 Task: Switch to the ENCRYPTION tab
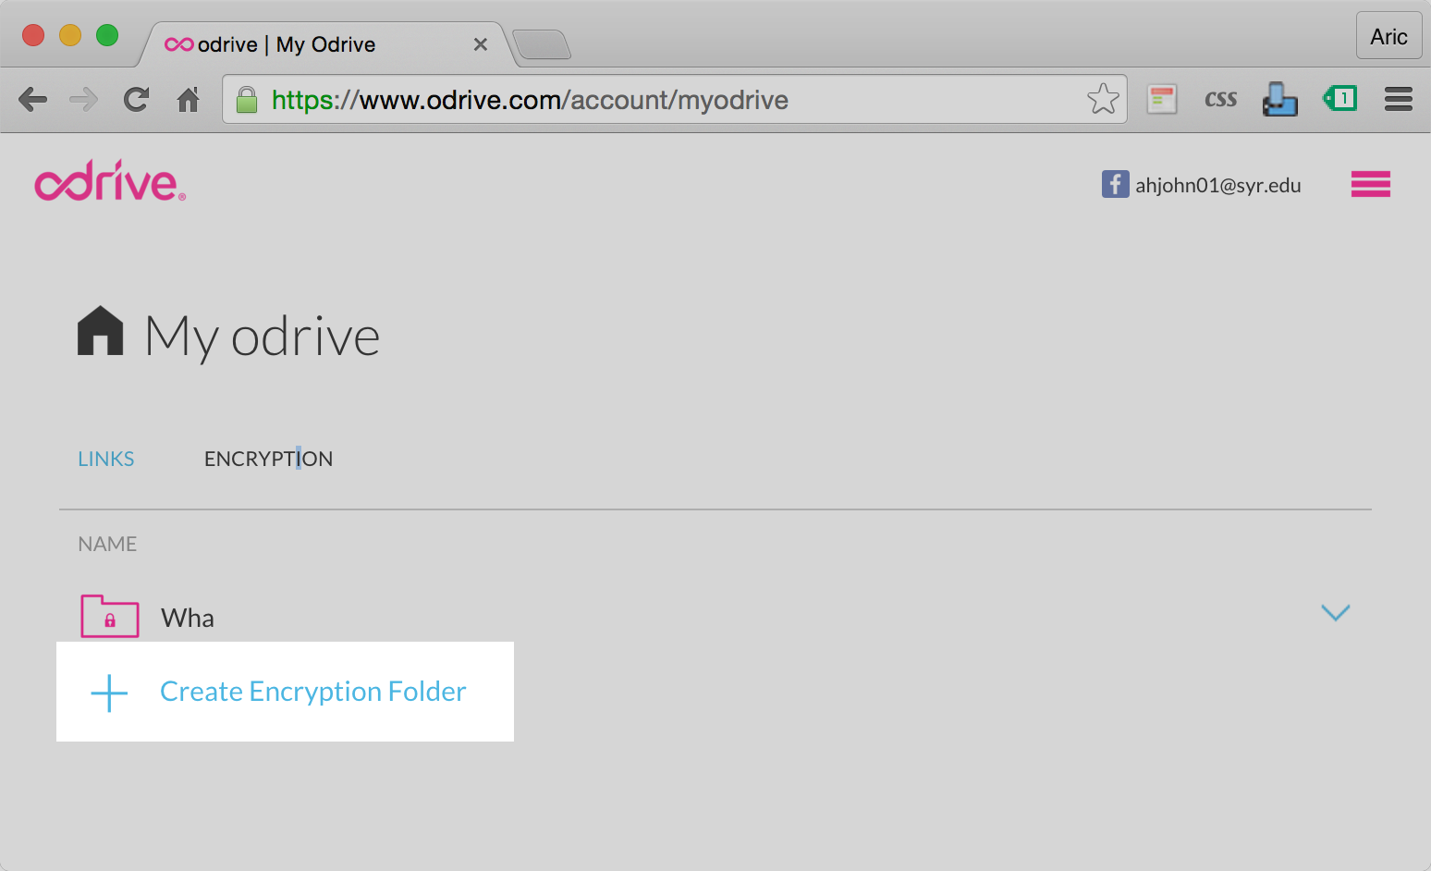268,459
